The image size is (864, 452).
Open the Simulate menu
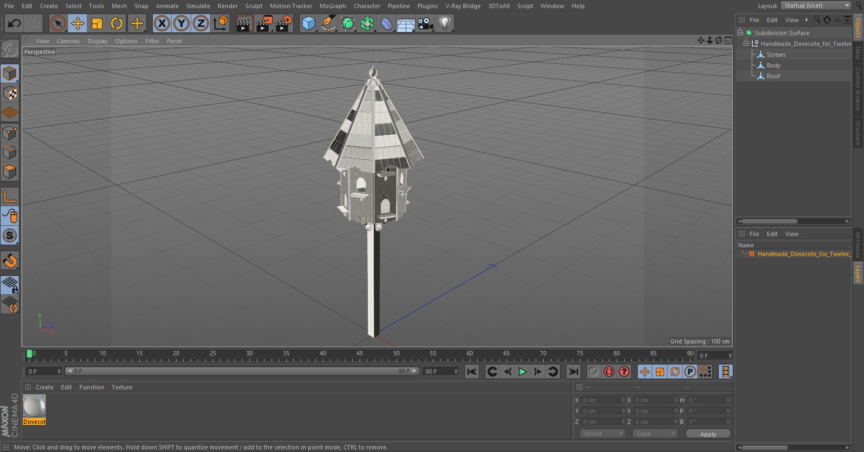(x=198, y=6)
